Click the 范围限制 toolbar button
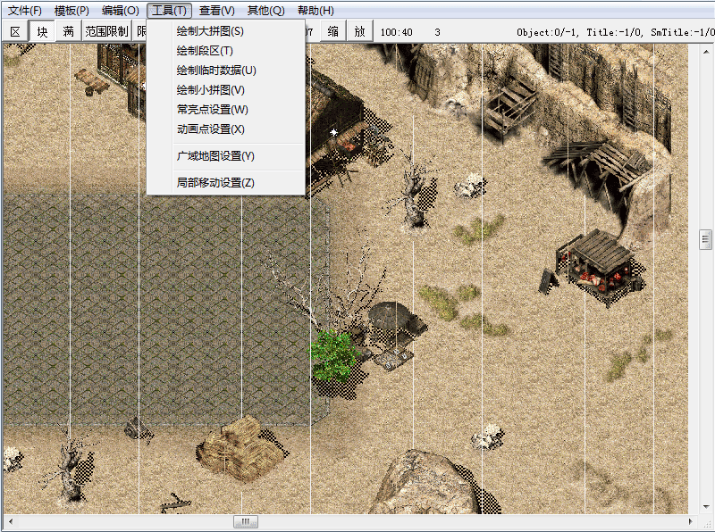 (x=106, y=31)
